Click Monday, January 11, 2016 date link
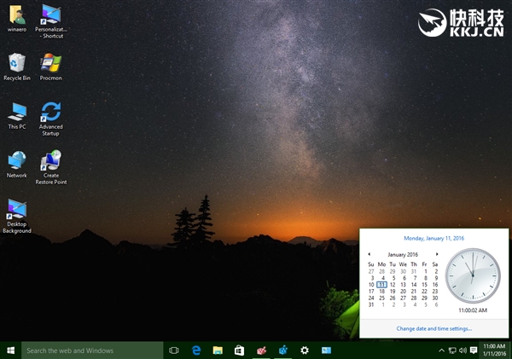 (434, 238)
